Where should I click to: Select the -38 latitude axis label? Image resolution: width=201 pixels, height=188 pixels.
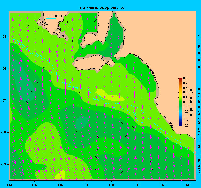[4, 132]
